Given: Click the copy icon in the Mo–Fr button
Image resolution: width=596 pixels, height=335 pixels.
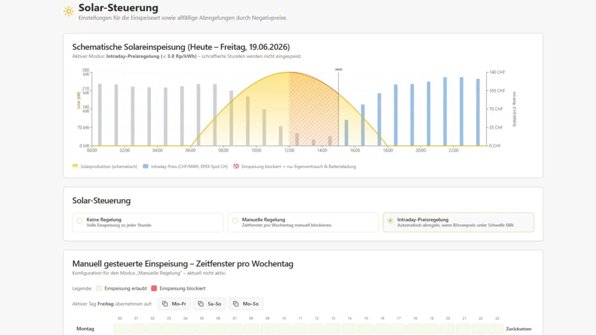Looking at the screenshot, I should 165,304.
